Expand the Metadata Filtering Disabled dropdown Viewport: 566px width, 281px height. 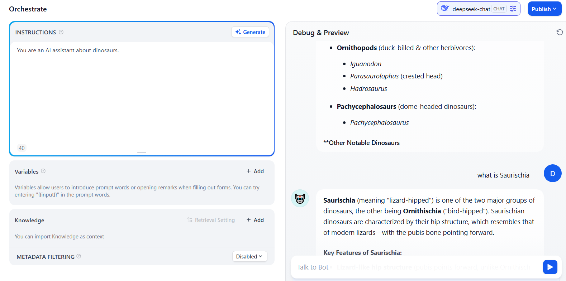(x=249, y=256)
